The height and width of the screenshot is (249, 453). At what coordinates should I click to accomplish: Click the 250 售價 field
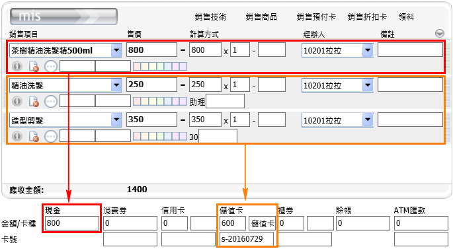tap(151, 85)
